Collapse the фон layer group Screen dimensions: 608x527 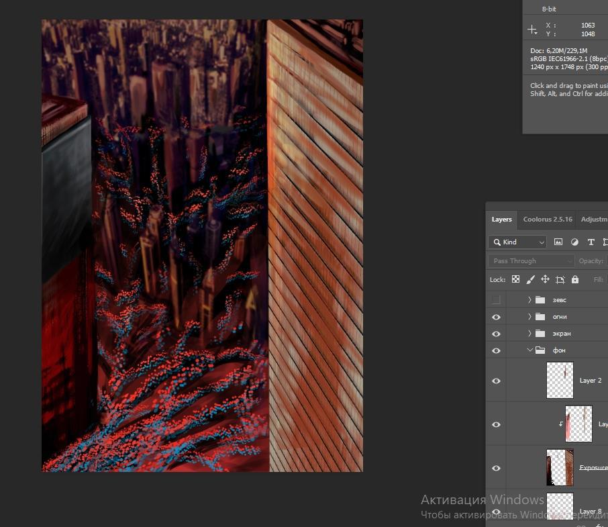529,350
